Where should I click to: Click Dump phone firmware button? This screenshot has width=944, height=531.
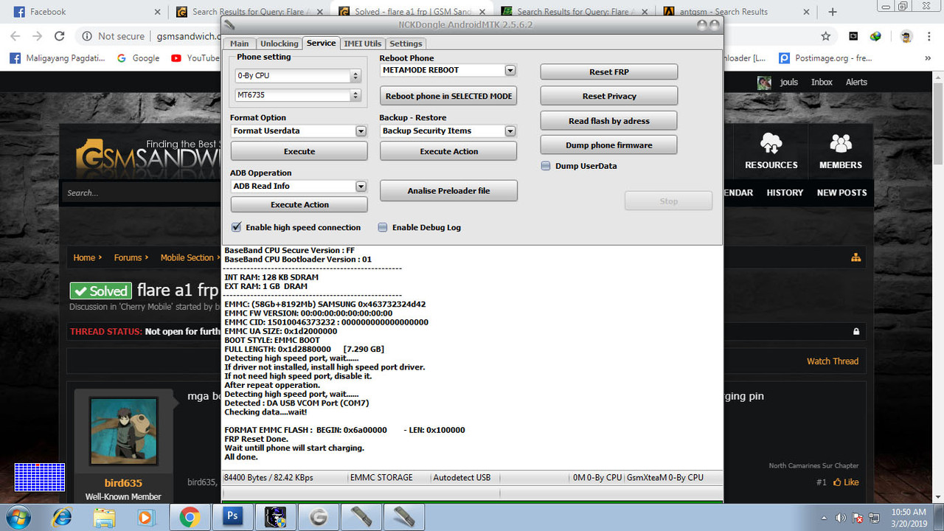pos(609,145)
